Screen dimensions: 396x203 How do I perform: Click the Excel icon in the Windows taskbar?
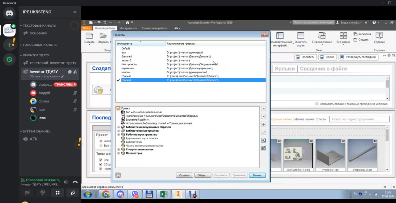coord(164,194)
